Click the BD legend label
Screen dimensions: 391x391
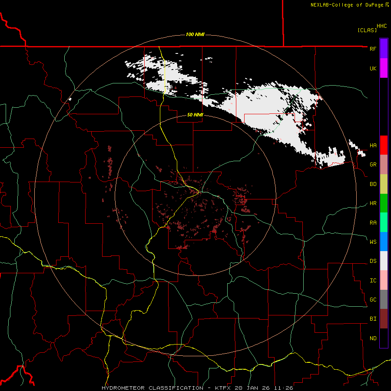373,184
